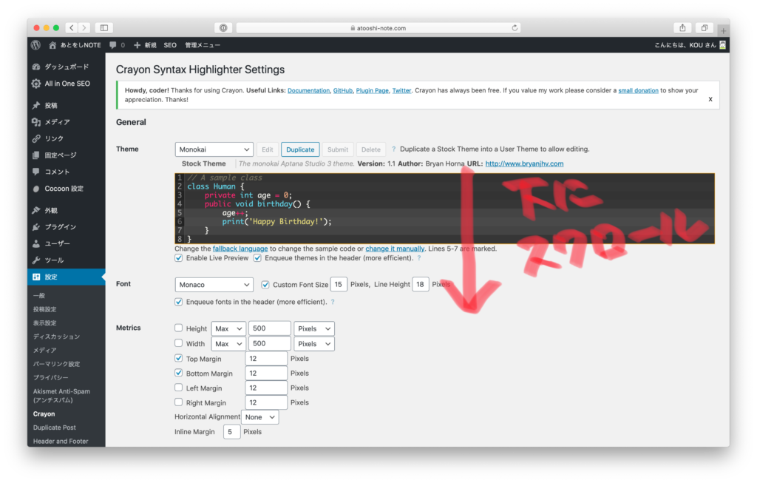Click the WordPress logo in admin bar

(35, 45)
